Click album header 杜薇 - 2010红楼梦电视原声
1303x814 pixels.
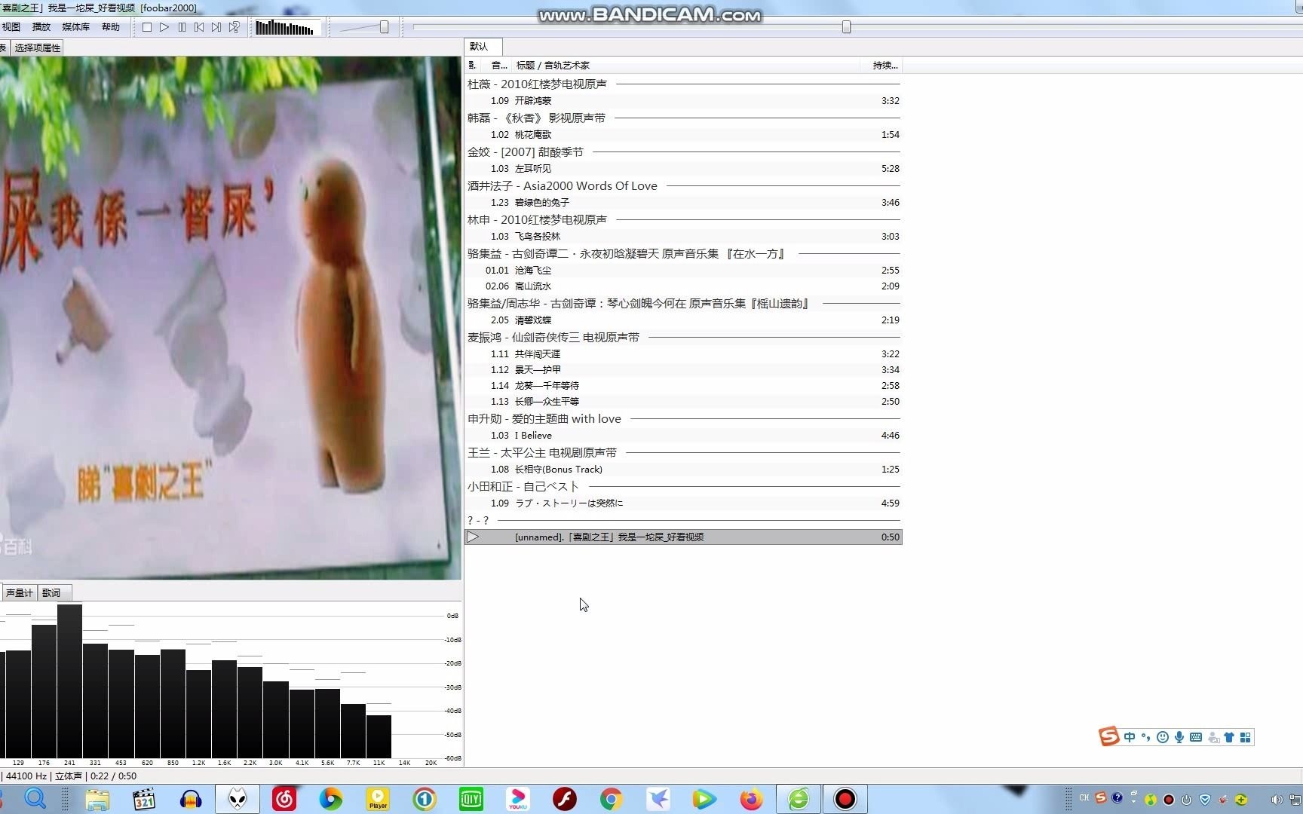pyautogui.click(x=537, y=84)
